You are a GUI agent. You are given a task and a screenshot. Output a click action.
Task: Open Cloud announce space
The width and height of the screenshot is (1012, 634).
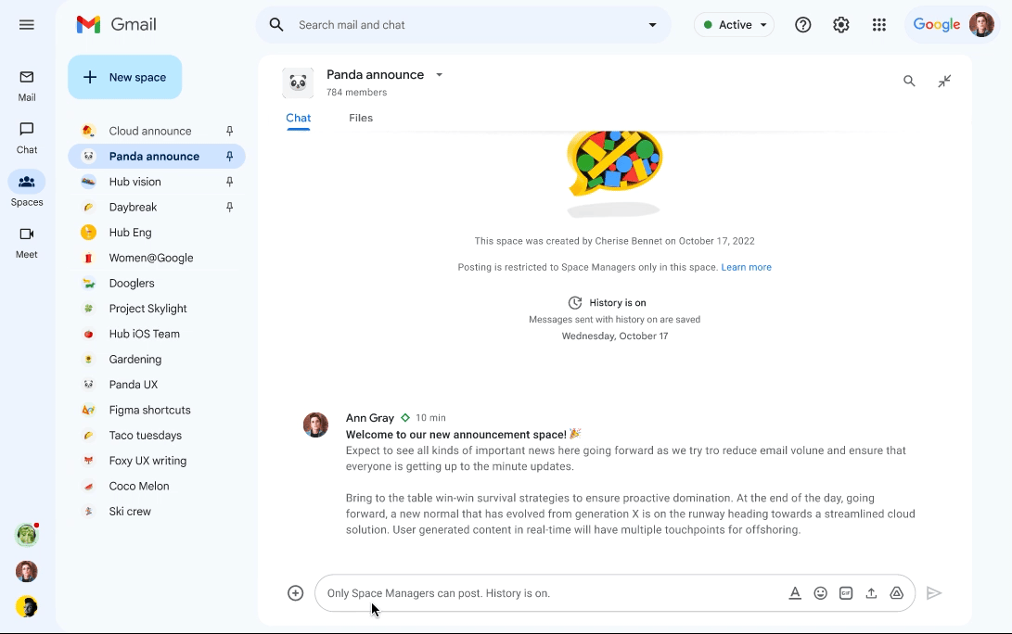tap(157, 131)
